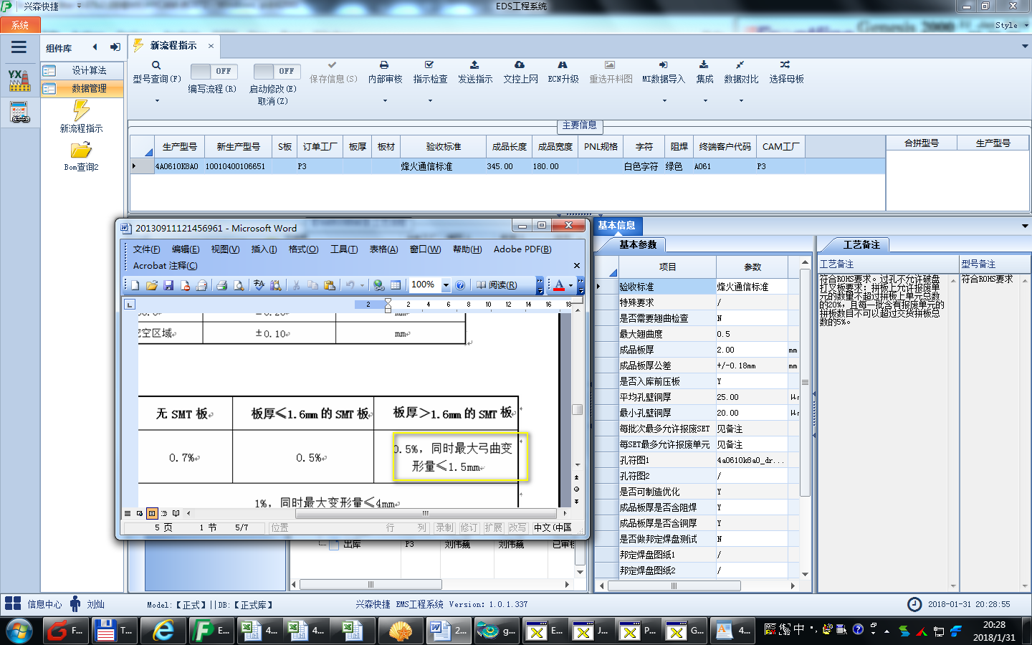1032x645 pixels.
Task: Collapse the 基本信息 panel arrow
Action: [x=1025, y=226]
